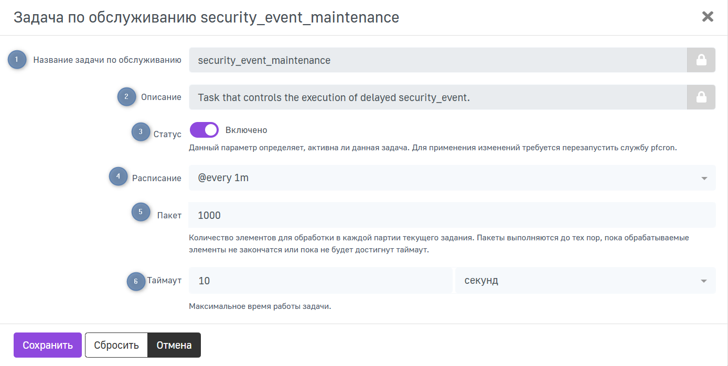Click the arrow of the @every 1m dropdown
Screen dimensions: 728x366
pyautogui.click(x=704, y=179)
